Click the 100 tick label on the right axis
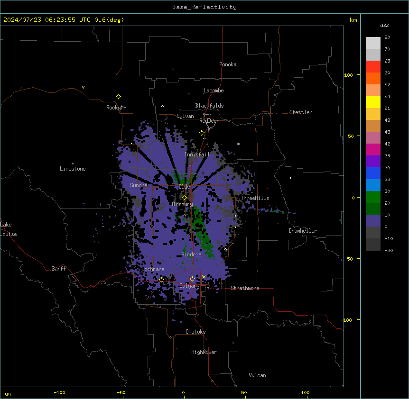The image size is (409, 399). click(348, 75)
